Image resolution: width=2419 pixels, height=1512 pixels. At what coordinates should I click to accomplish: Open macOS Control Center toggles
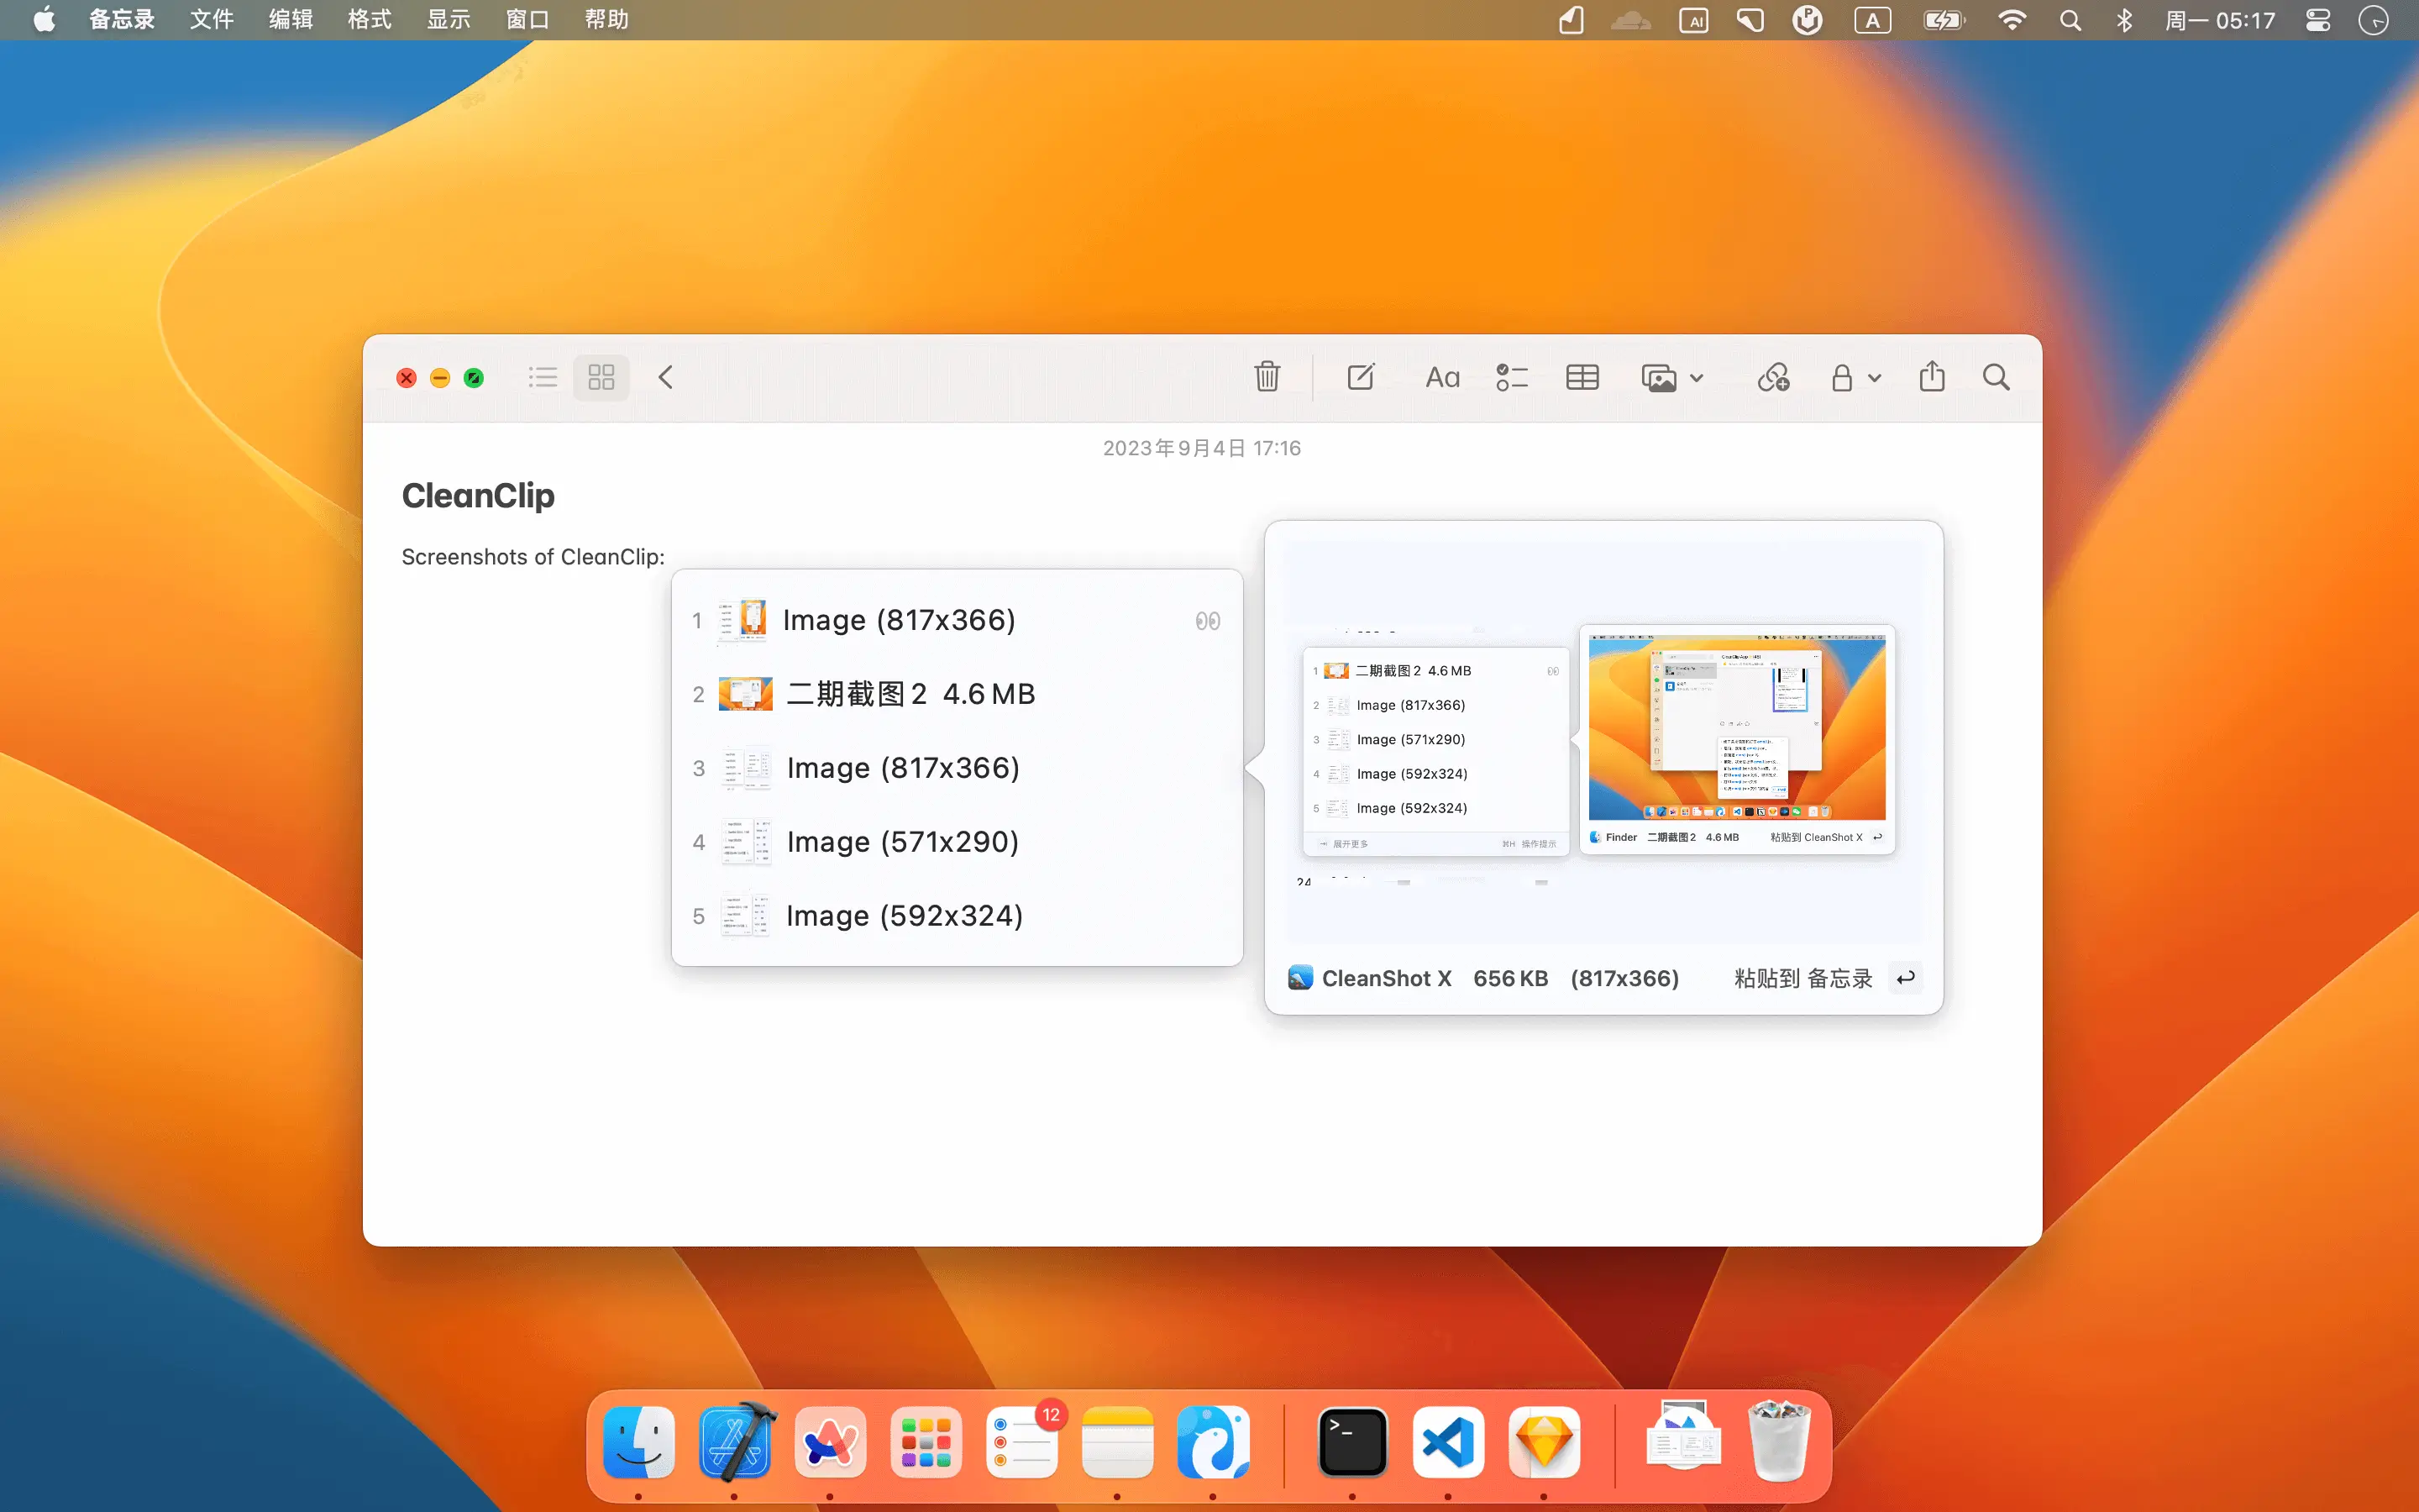[x=2318, y=20]
